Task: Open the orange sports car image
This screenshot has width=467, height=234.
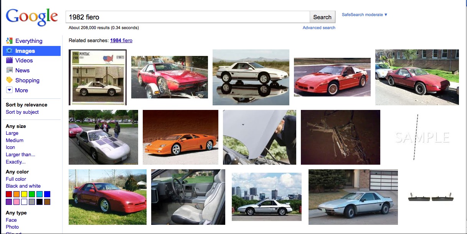Action: [x=180, y=137]
